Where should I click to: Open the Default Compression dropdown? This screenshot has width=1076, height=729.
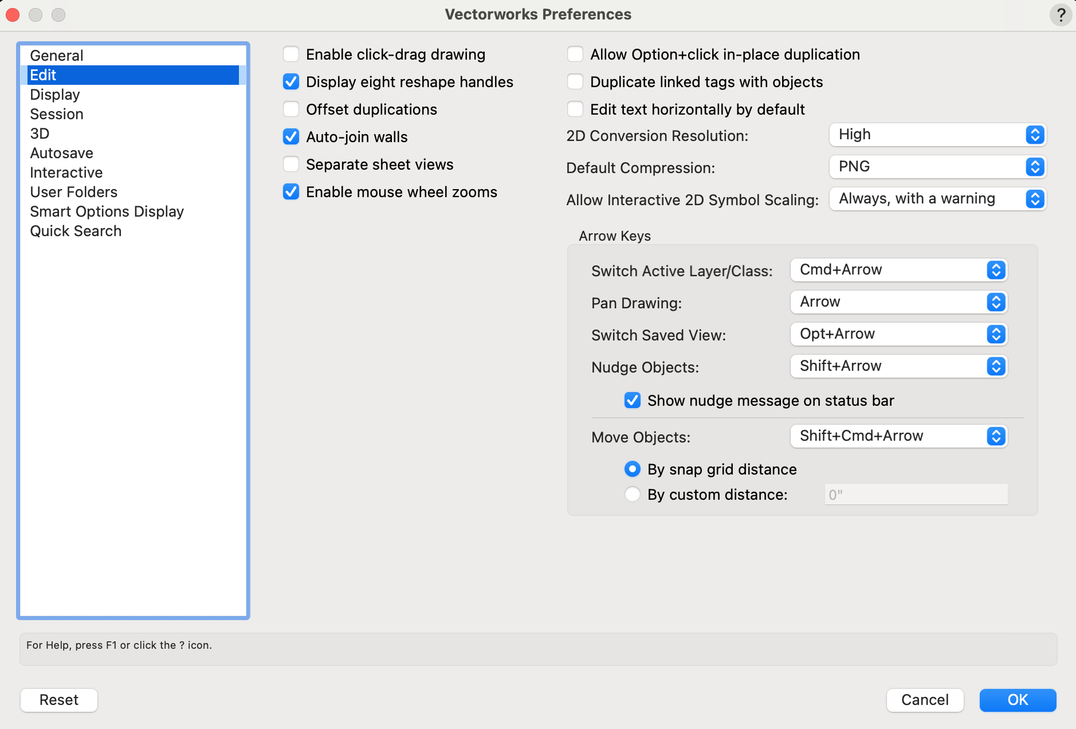coord(936,167)
